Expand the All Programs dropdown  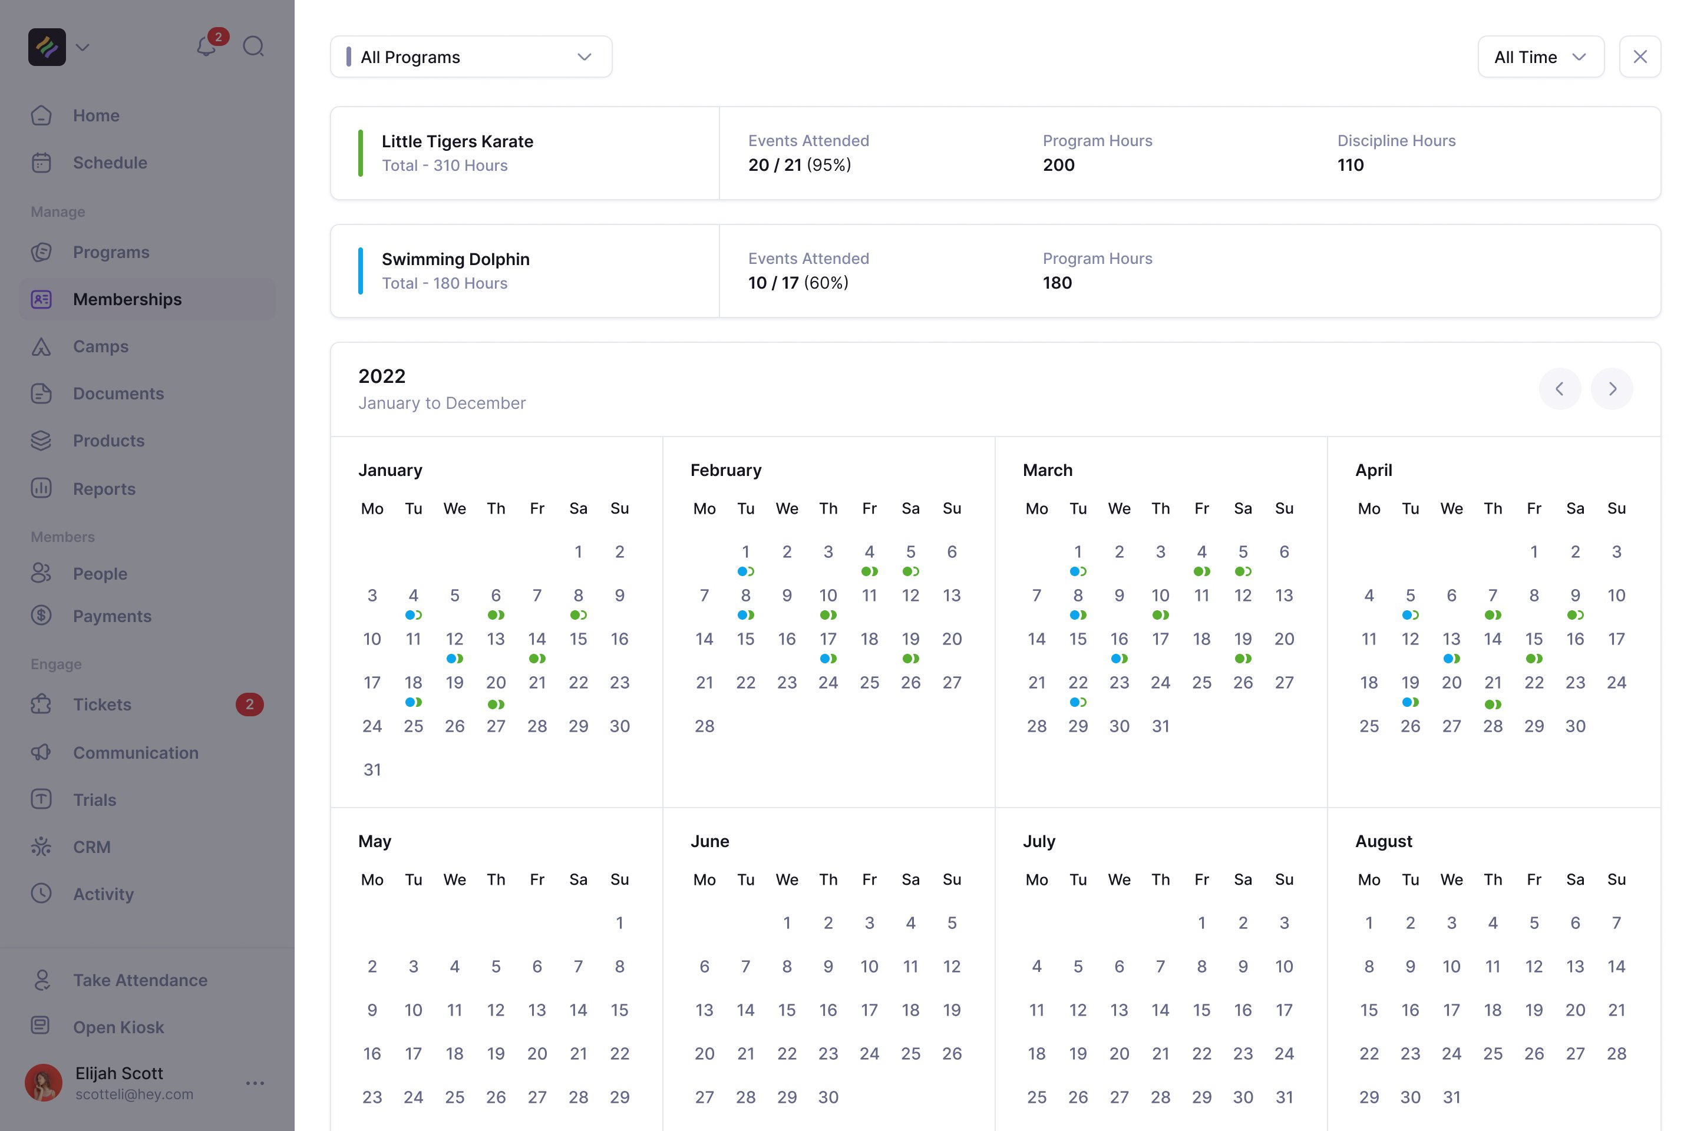pyautogui.click(x=471, y=57)
